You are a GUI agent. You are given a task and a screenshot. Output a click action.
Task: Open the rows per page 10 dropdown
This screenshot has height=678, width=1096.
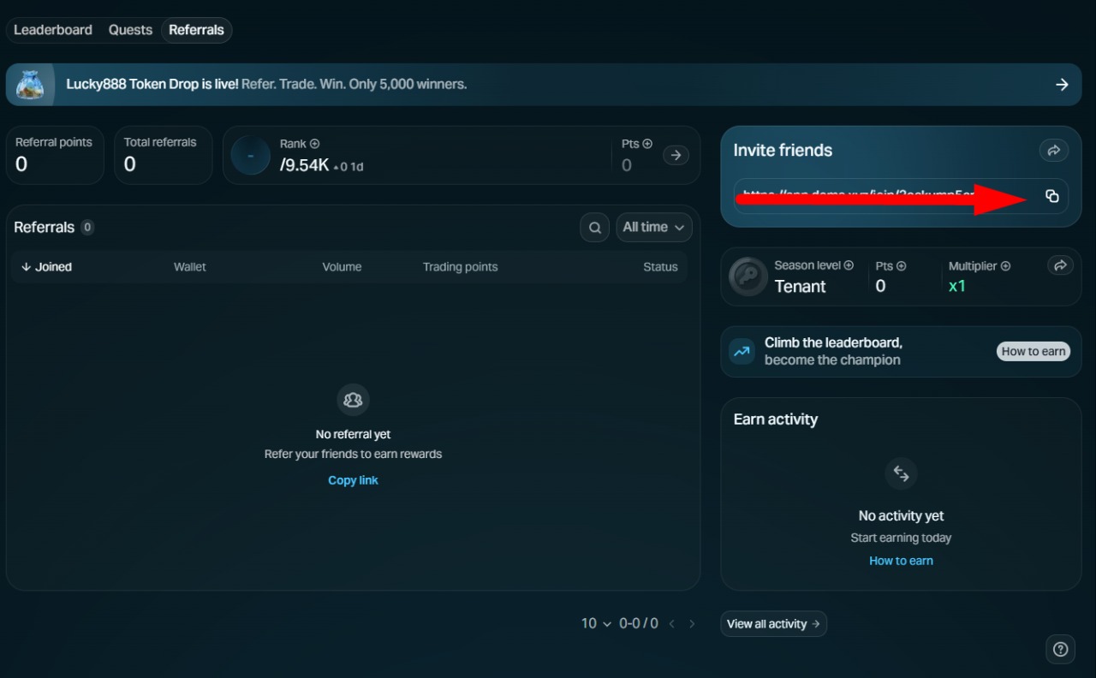[596, 623]
